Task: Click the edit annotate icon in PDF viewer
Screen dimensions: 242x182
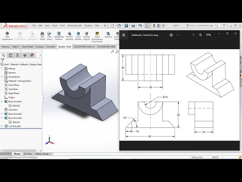Action: tap(171, 35)
